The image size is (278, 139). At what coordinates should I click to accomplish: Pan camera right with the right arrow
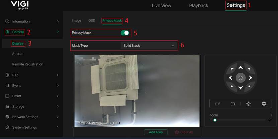(x=250, y=78)
